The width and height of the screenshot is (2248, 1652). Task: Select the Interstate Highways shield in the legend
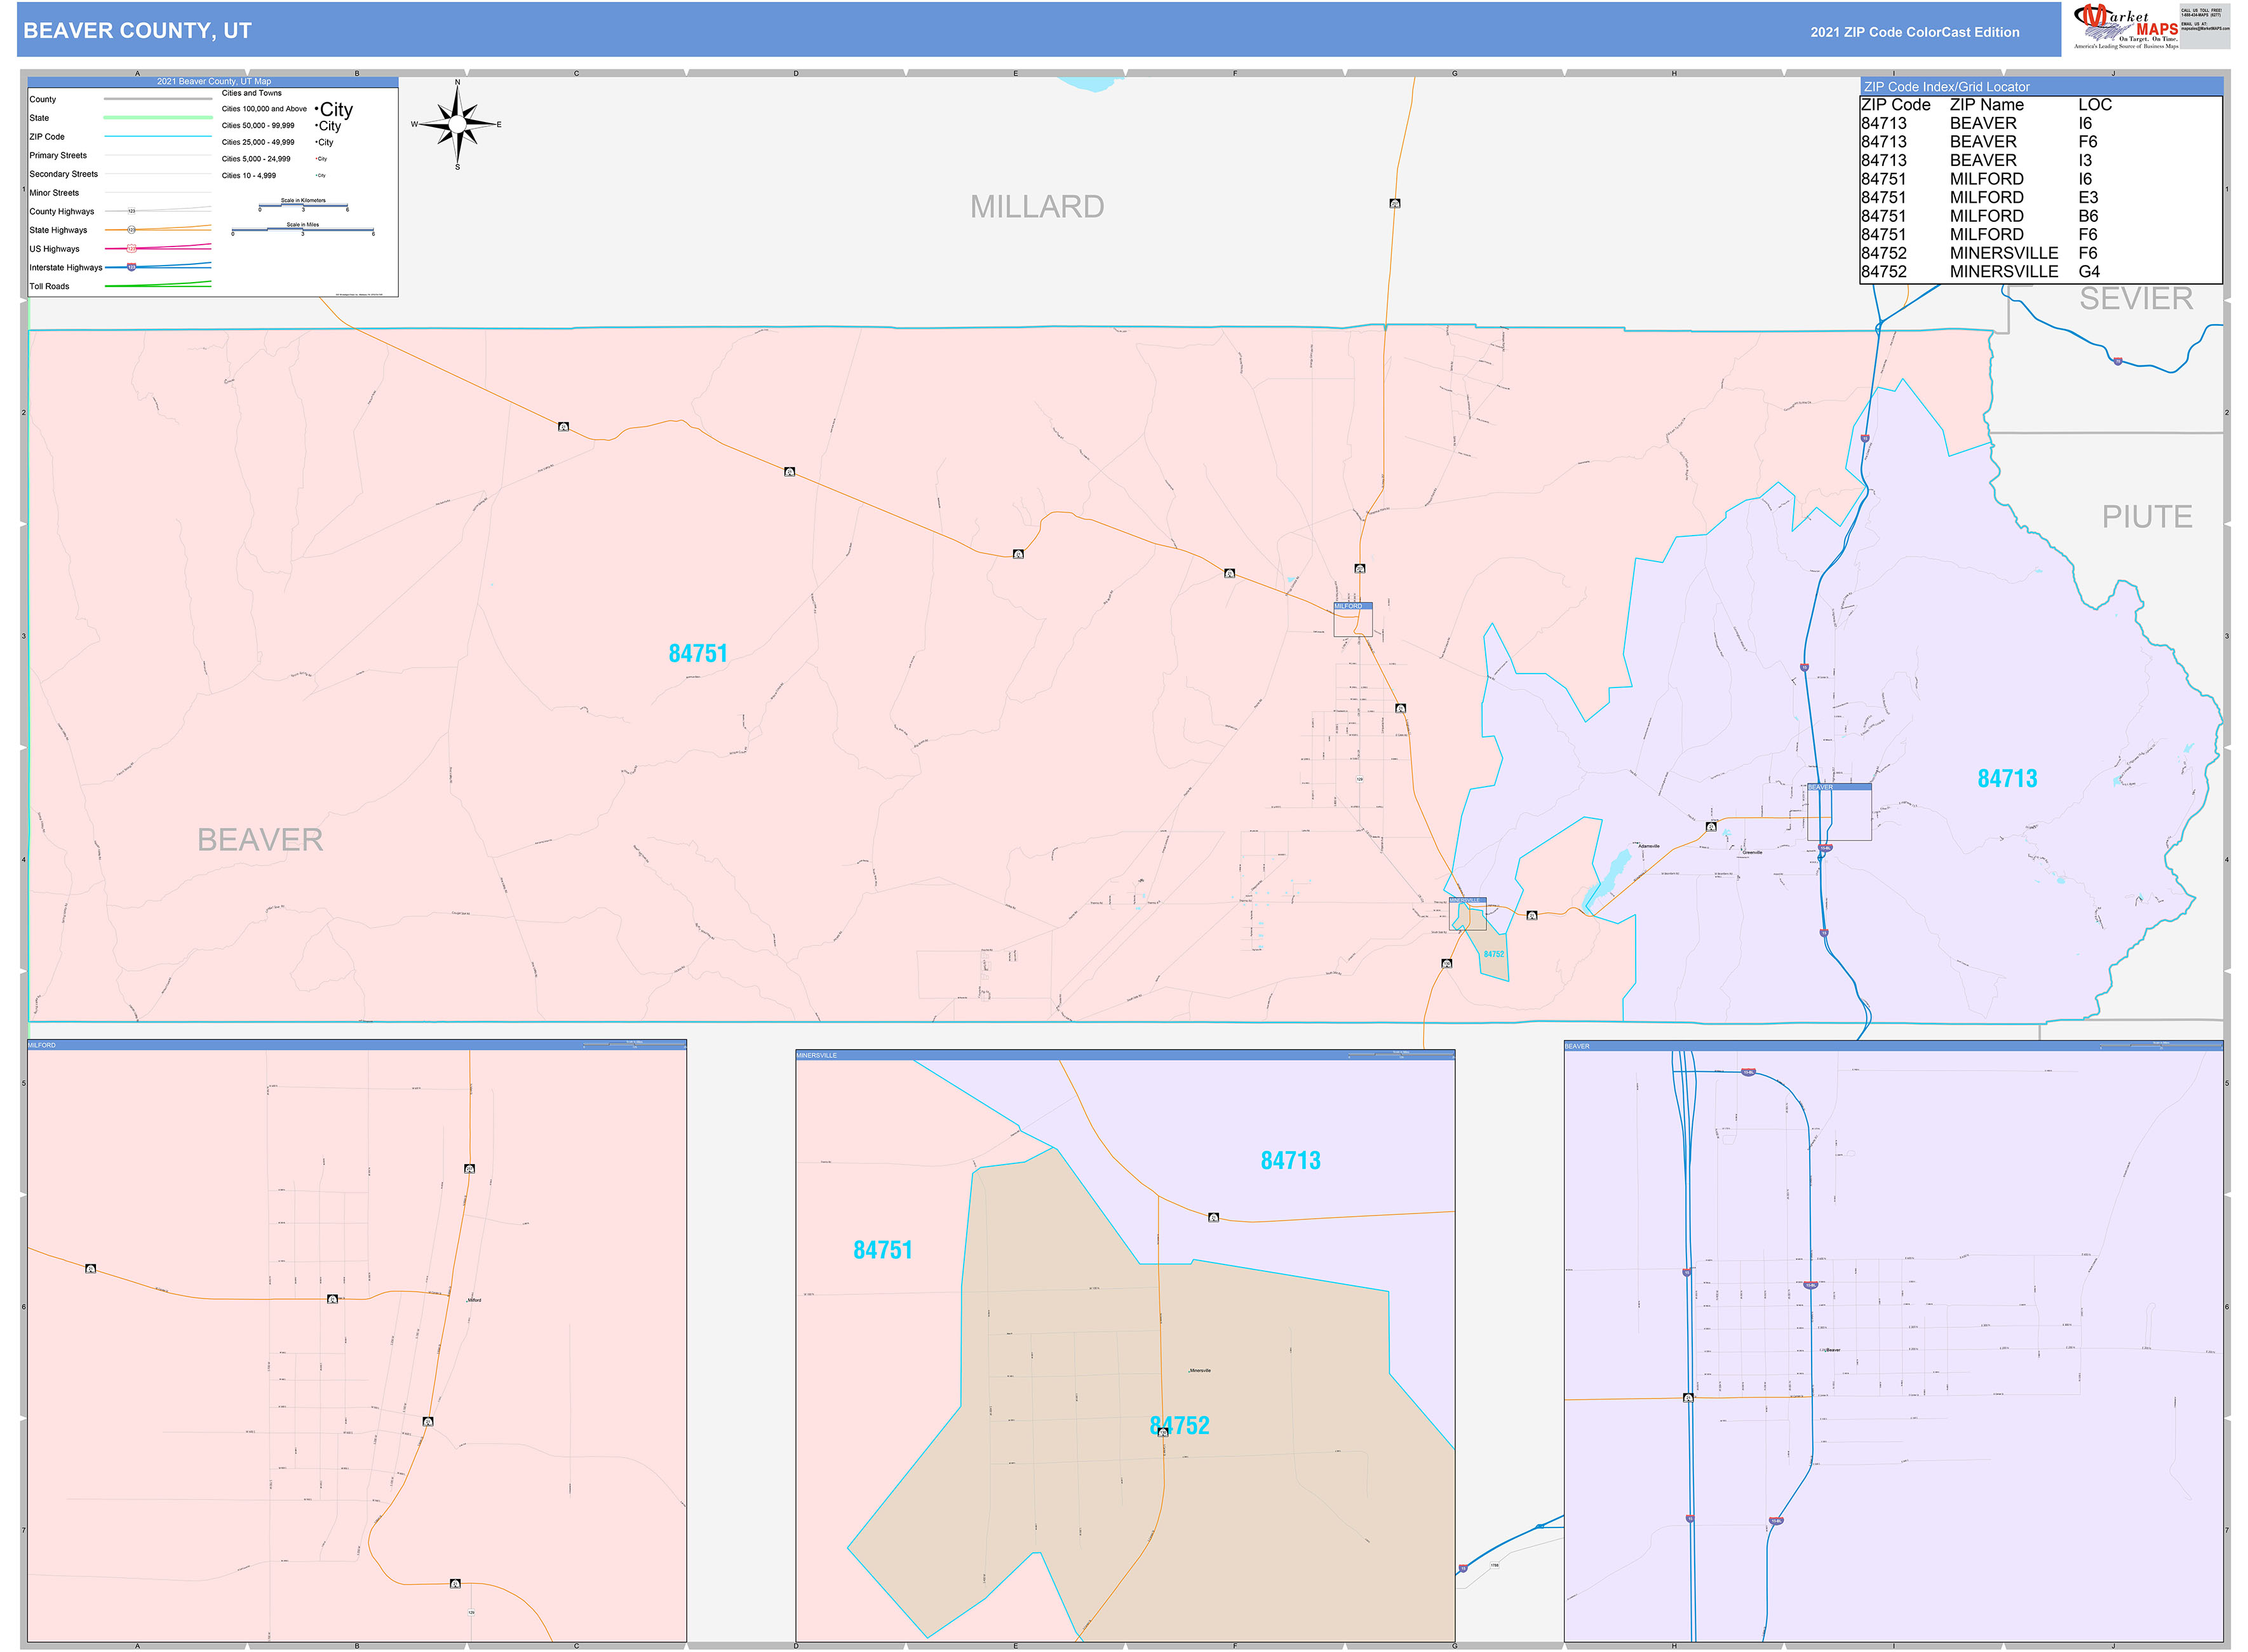pyautogui.click(x=131, y=267)
